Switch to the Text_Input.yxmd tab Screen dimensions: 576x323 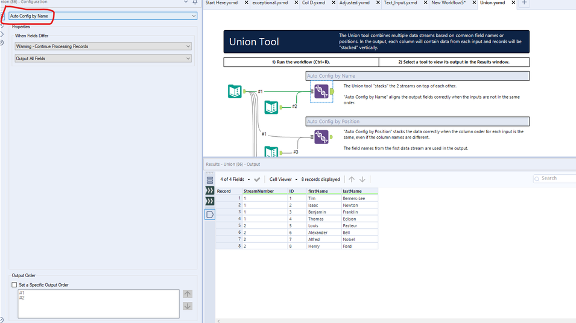(400, 2)
